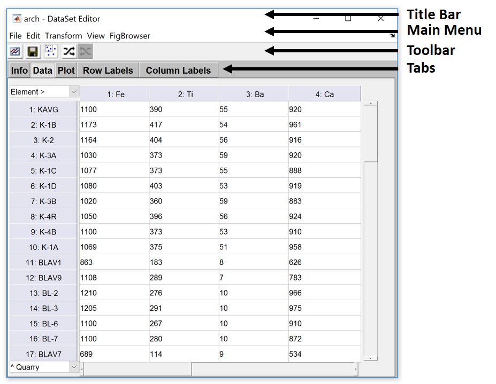Click the Ca cell in row K-1B
Viewport: 496px width, 384px height.
(324, 125)
